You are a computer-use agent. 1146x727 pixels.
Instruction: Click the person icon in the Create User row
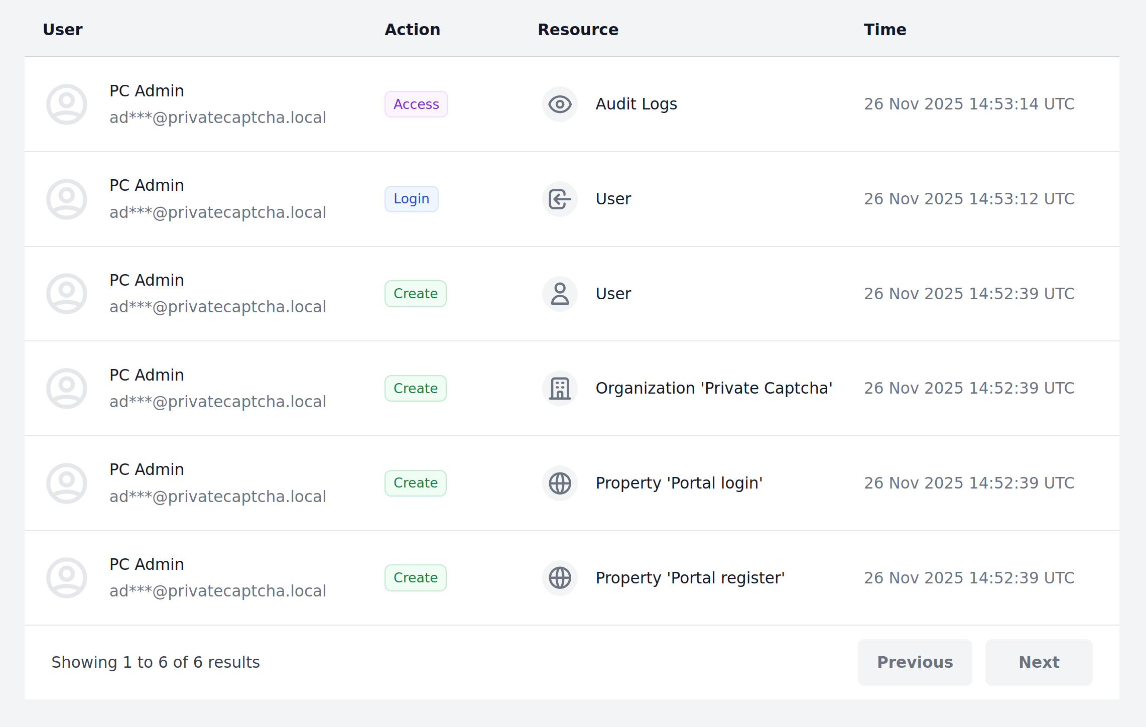click(x=560, y=294)
